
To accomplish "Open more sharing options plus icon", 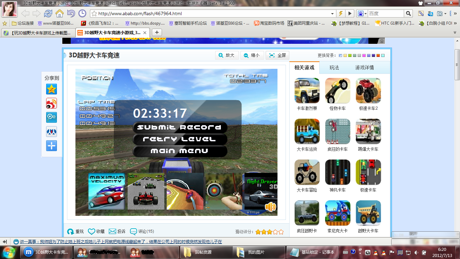I will click(52, 146).
